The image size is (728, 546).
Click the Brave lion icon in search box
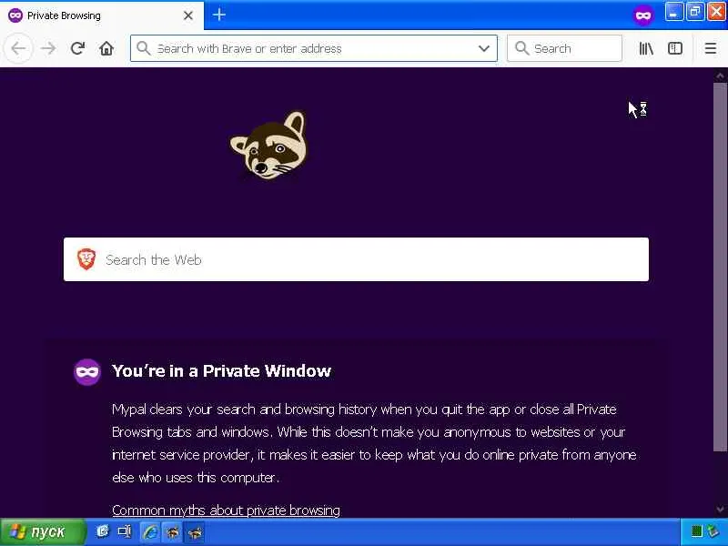[86, 259]
